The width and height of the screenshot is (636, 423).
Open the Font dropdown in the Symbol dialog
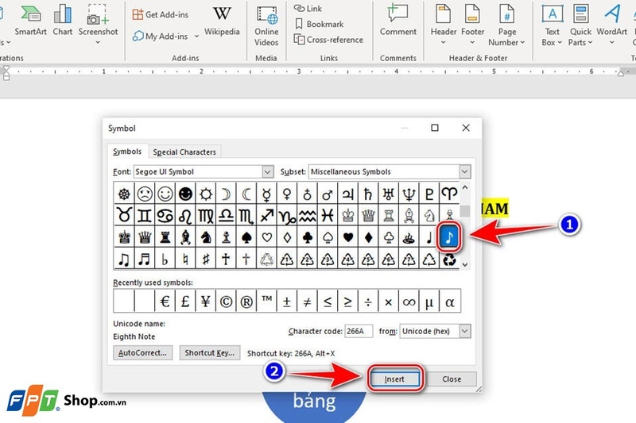268,171
